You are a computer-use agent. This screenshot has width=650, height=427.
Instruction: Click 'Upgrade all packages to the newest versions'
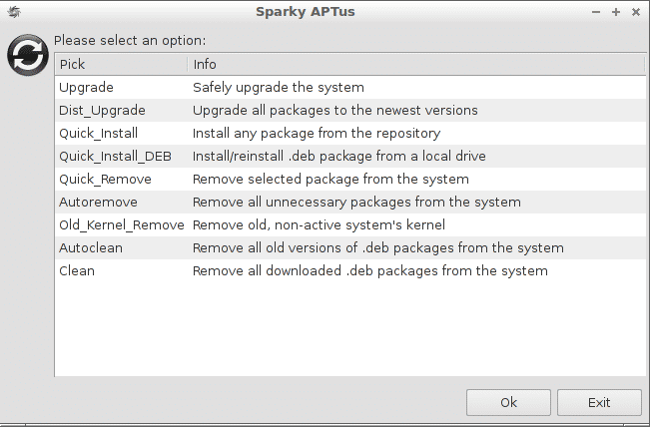tap(334, 110)
